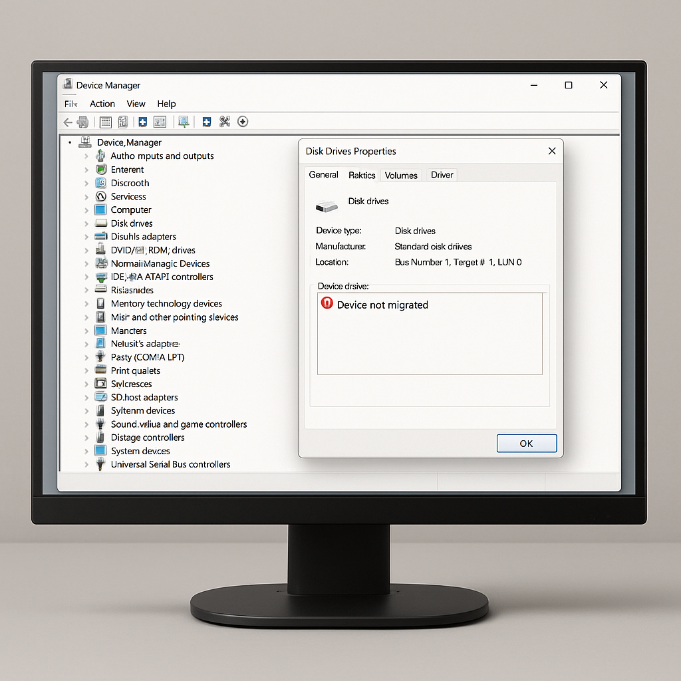
Task: Click the Device not migrated message
Action: point(382,305)
